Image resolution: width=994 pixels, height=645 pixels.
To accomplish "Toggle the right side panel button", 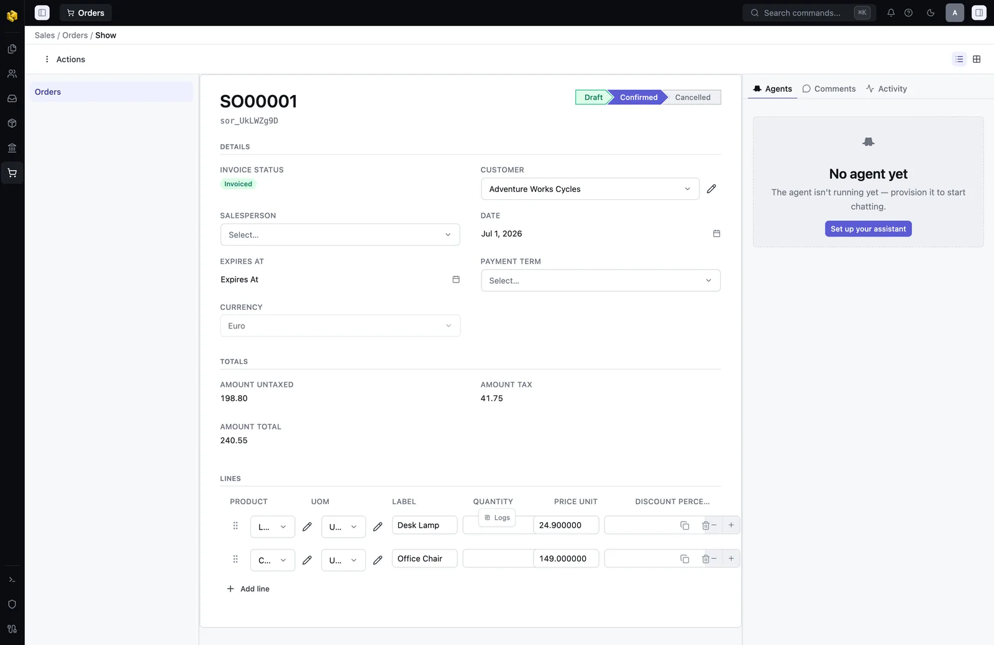I will [979, 12].
